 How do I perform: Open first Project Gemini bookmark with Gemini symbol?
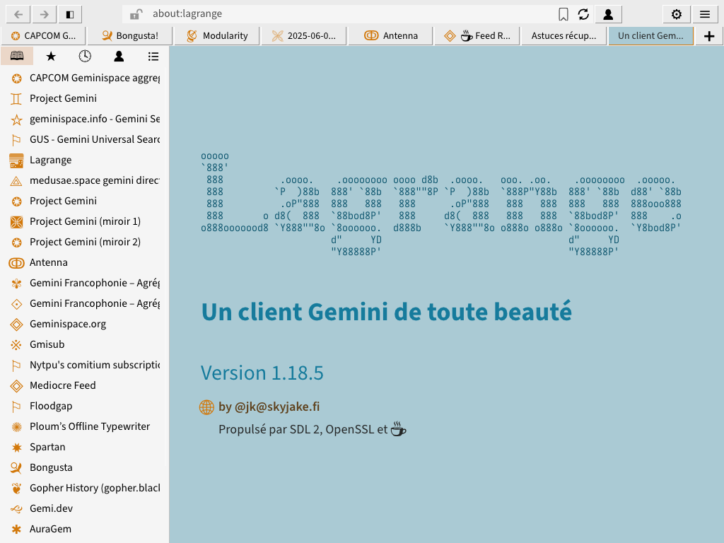(x=85, y=98)
